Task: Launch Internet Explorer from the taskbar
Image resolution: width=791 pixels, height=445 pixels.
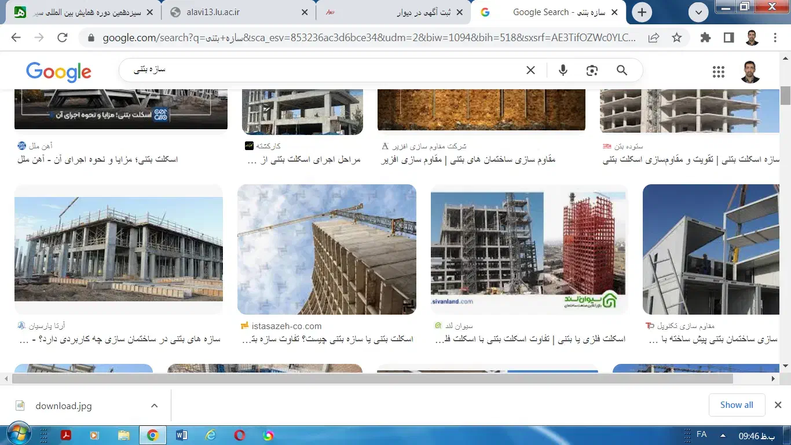Action: [210, 435]
